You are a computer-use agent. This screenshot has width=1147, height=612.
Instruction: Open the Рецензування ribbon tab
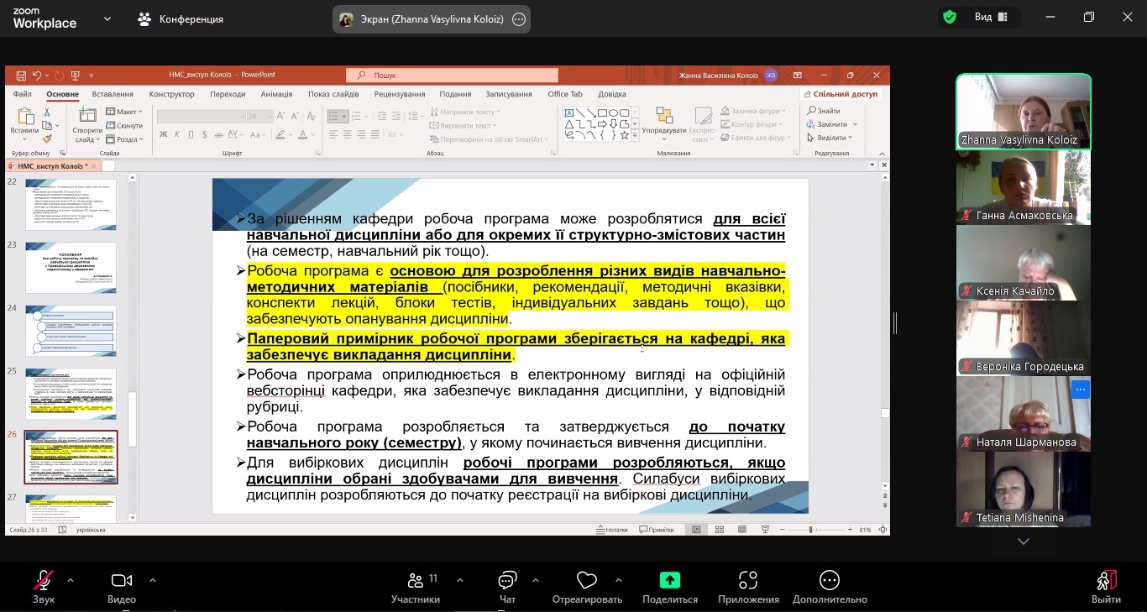point(400,94)
